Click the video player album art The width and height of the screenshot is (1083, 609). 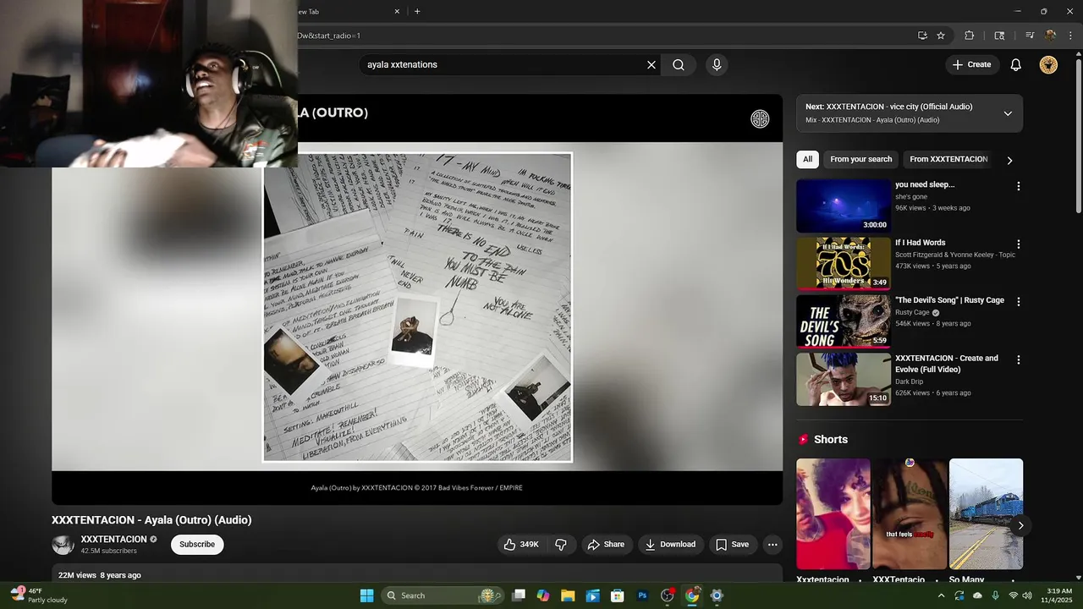pyautogui.click(x=417, y=307)
